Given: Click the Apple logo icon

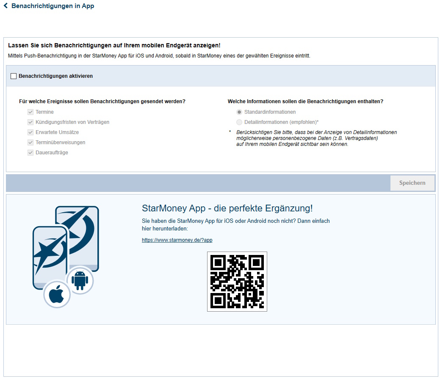Looking at the screenshot, I should [x=57, y=295].
